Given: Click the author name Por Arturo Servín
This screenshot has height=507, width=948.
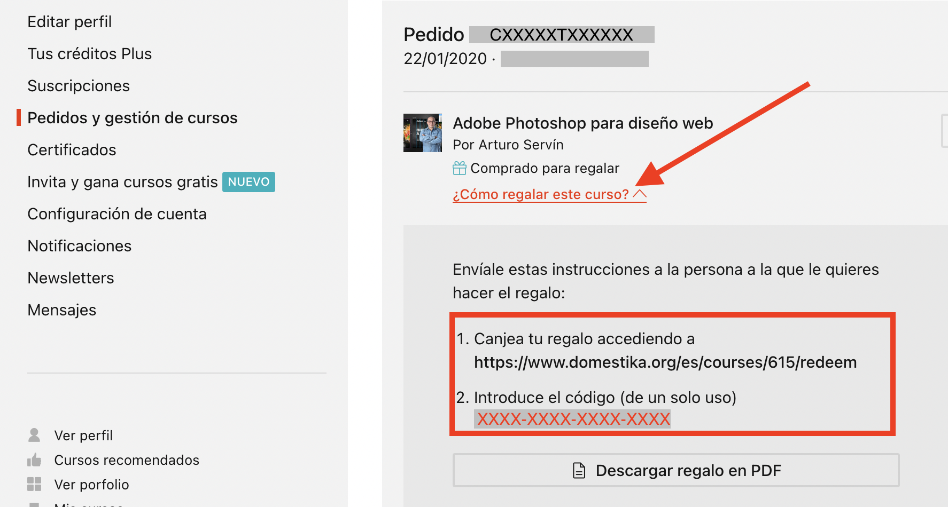Looking at the screenshot, I should [508, 145].
